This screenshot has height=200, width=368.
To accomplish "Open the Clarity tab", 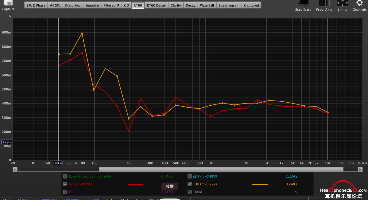I will [x=176, y=5].
